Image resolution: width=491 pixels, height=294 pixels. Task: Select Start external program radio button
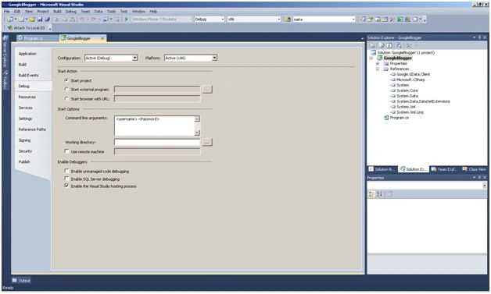[66, 90]
